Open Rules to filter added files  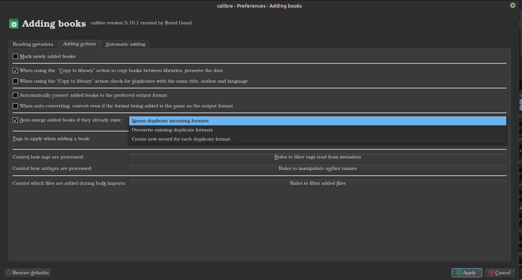[318, 183]
